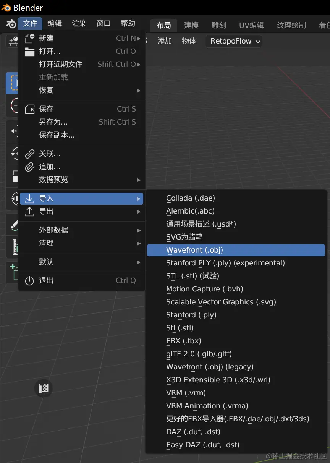Choose 打开... from the file menu
This screenshot has height=463, width=330.
tap(82, 51)
